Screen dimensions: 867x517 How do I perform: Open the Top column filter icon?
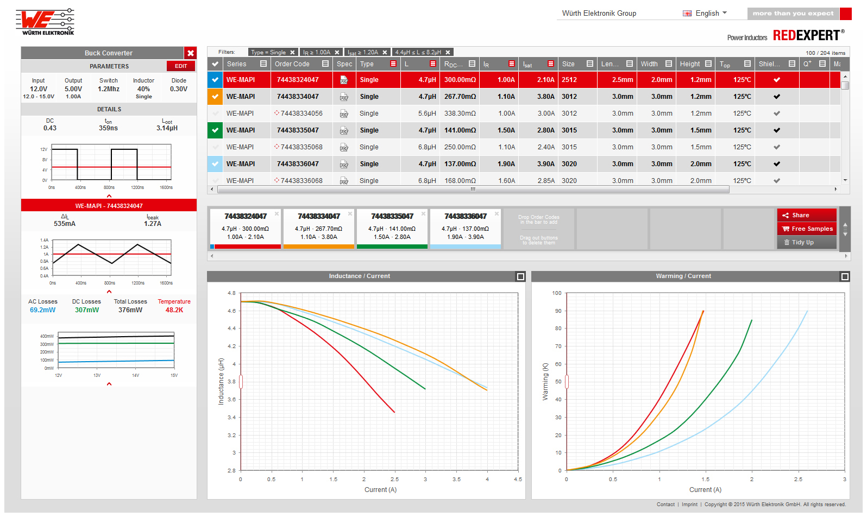[x=747, y=64]
